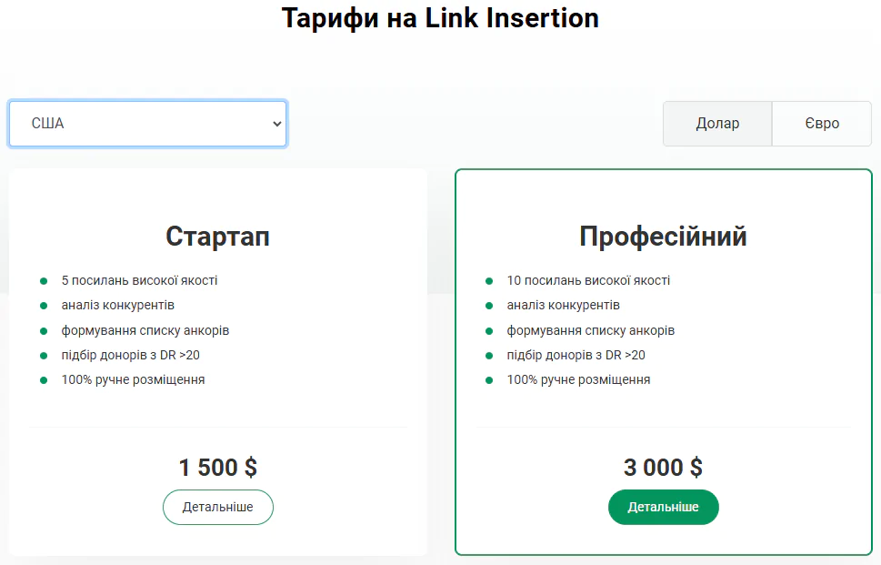Image resolution: width=881 pixels, height=565 pixels.
Task: Click green Детальніше button for Професійний
Action: click(x=663, y=507)
